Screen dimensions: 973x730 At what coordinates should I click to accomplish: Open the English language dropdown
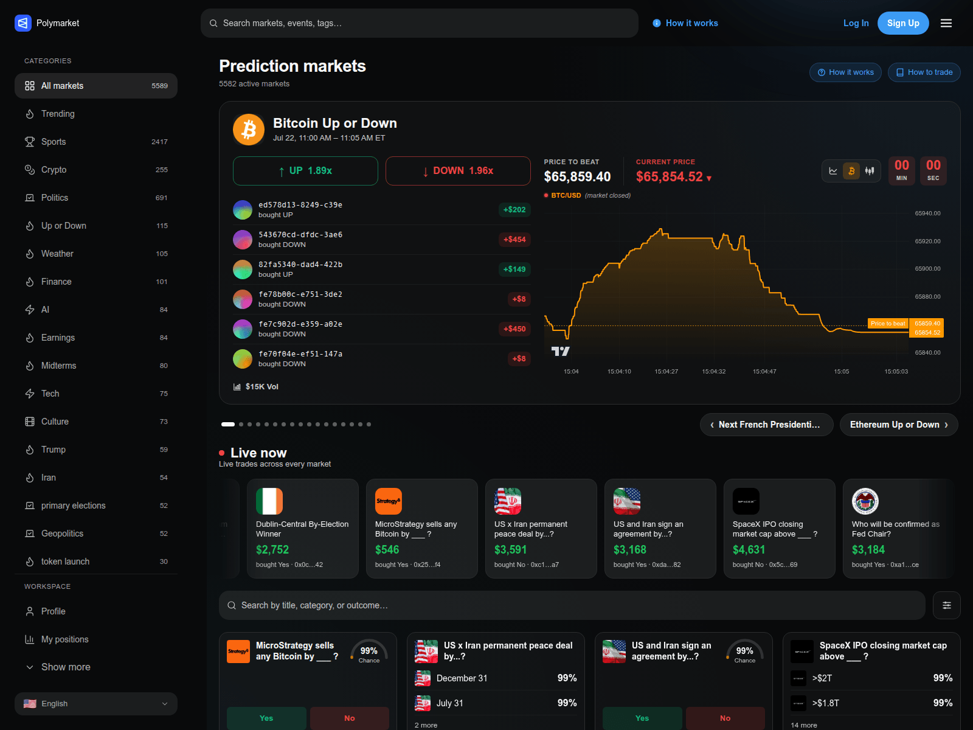[x=96, y=704]
